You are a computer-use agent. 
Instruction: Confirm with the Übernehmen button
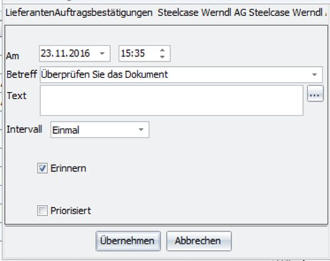[128, 241]
